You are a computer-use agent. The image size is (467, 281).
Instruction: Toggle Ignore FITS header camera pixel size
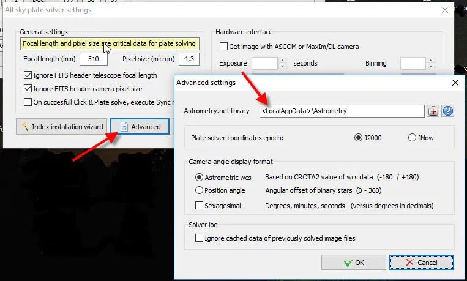point(28,89)
